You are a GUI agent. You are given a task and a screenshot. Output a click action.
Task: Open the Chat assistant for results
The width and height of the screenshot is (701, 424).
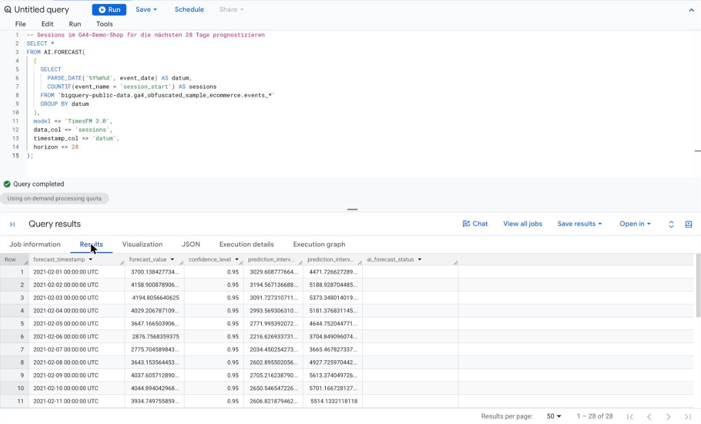pyautogui.click(x=475, y=223)
